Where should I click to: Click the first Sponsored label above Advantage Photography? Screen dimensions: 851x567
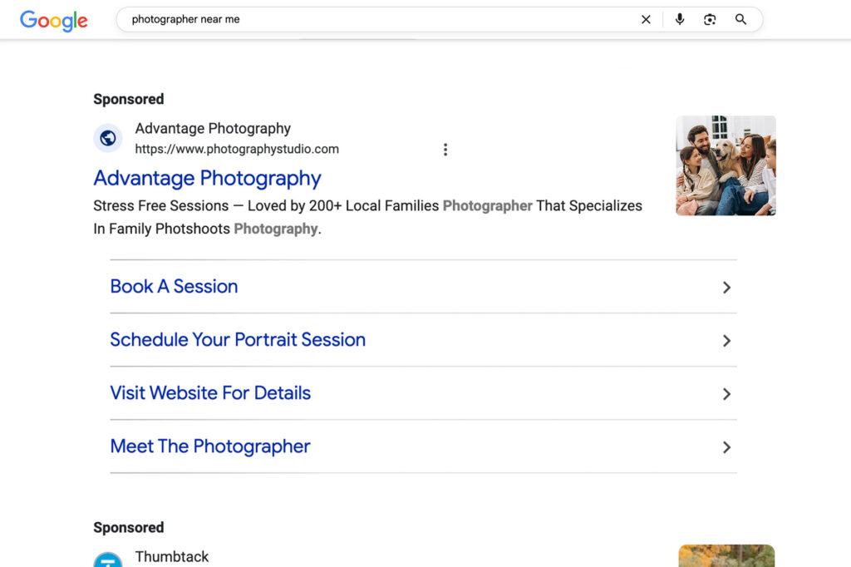[129, 100]
